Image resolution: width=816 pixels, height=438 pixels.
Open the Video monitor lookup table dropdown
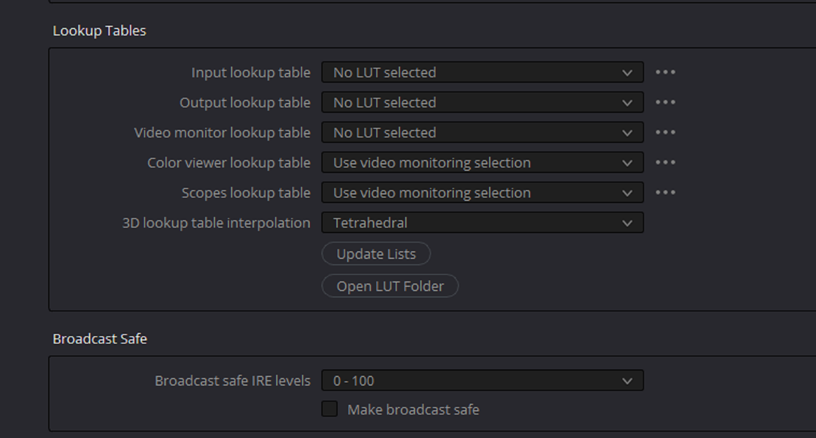point(482,132)
